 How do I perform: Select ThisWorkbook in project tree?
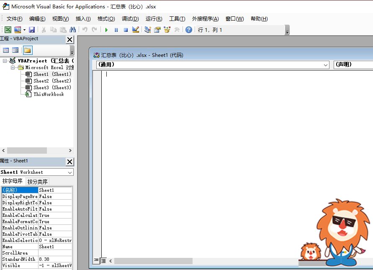pyautogui.click(x=49, y=94)
